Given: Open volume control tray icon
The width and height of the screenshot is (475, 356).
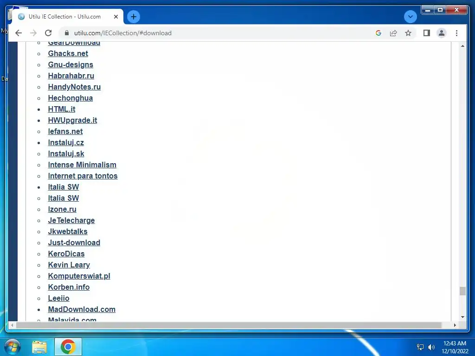Looking at the screenshot, I should 431,347.
